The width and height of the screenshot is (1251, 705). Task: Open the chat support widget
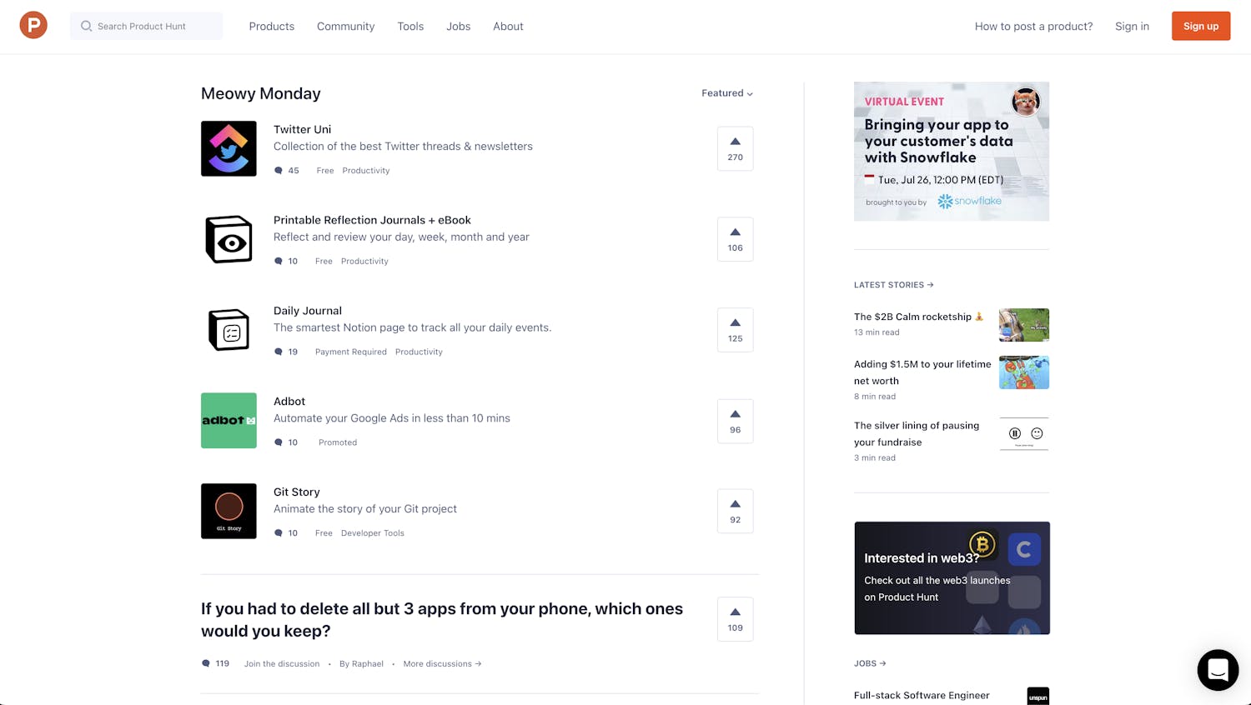click(x=1218, y=670)
